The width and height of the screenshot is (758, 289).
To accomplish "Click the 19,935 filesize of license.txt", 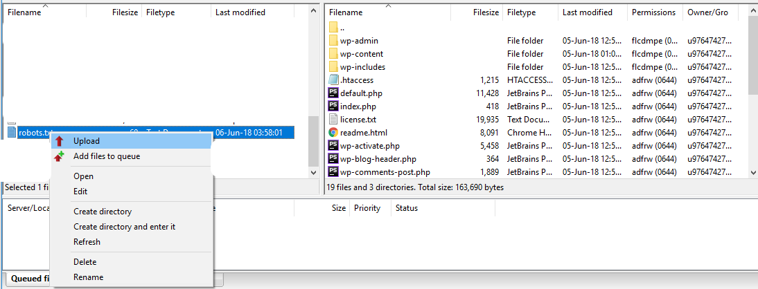I will [487, 119].
